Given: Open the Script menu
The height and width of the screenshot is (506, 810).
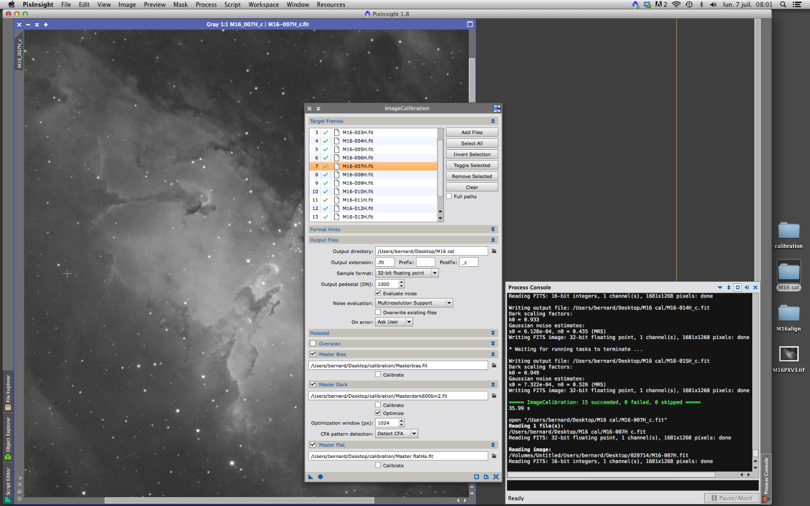Looking at the screenshot, I should (x=232, y=5).
